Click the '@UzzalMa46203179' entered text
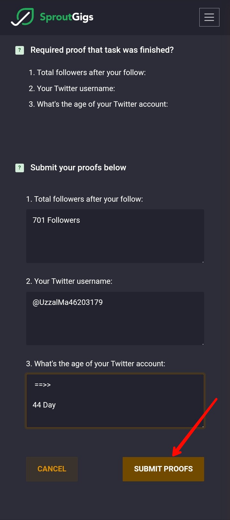Screen dimensions: 230x520 point(68,302)
